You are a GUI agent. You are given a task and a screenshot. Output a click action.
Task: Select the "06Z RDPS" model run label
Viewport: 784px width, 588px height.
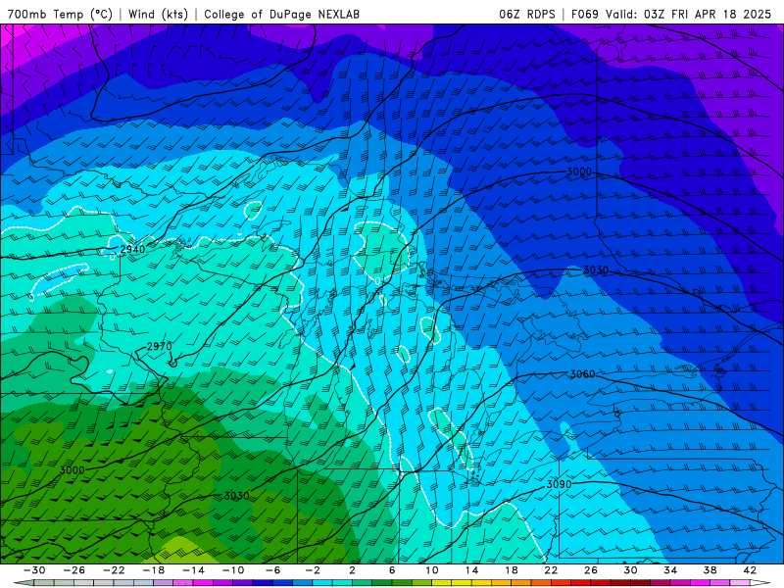pos(527,14)
